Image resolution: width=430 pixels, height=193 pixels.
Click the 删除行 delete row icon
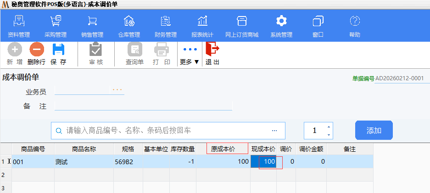pyautogui.click(x=36, y=50)
